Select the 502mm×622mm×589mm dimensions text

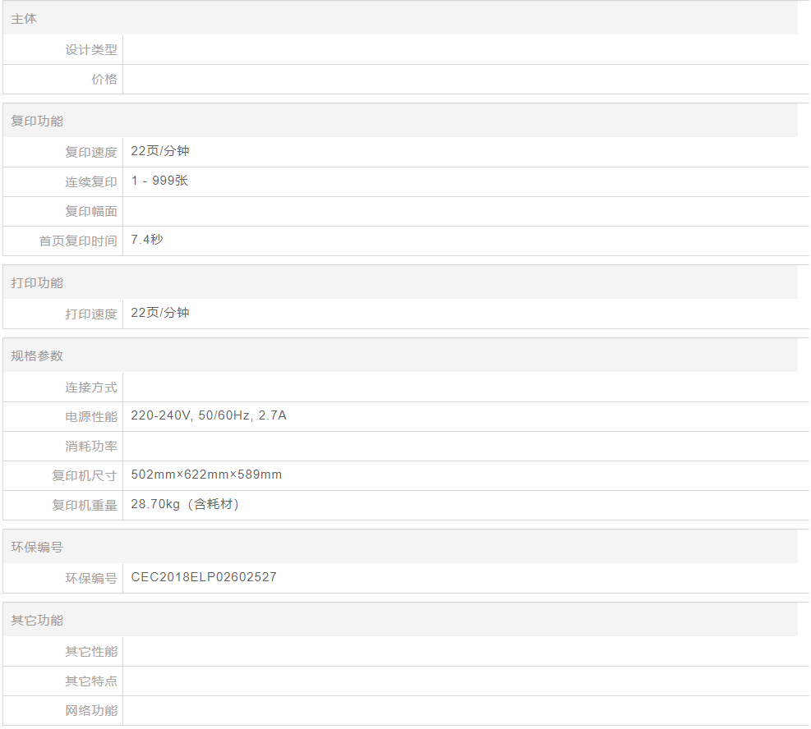(x=206, y=475)
